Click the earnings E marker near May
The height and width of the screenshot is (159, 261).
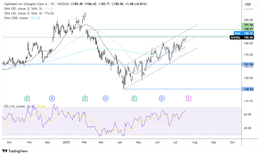click(134, 98)
